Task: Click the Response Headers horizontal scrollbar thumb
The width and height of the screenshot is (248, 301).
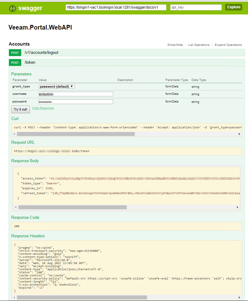Action: pyautogui.click(x=82, y=298)
